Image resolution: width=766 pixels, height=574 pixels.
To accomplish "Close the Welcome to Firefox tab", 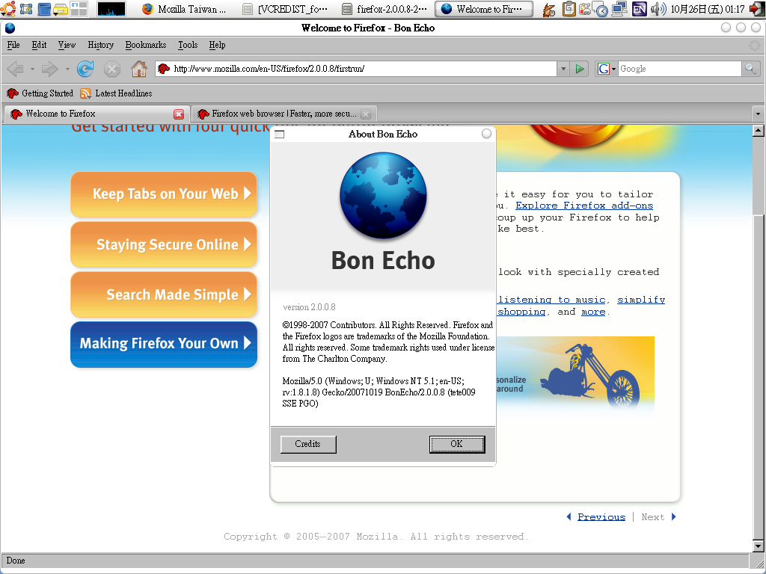I will point(179,114).
